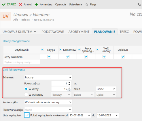Open the Ustawienia menu

(75, 4)
